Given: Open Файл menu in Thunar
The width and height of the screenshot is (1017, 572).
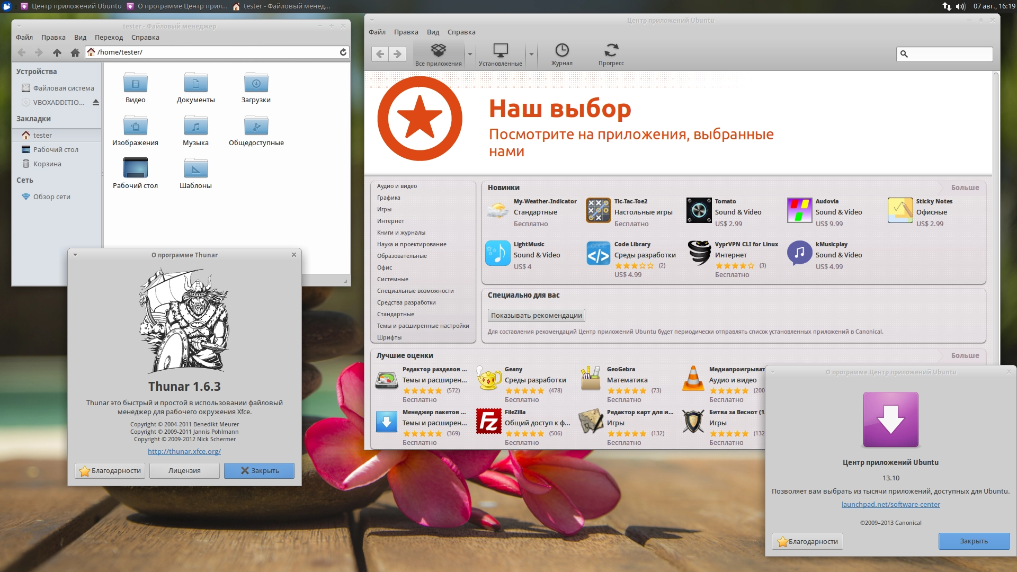Looking at the screenshot, I should tap(24, 38).
